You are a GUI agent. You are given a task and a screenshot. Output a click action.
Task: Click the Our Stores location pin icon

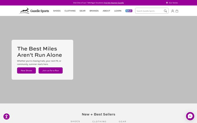[167, 3]
